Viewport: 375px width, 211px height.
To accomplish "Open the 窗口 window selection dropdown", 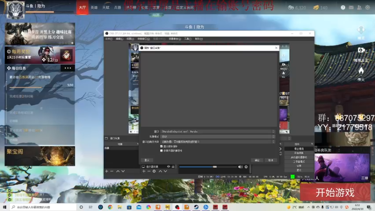I will 217,132.
